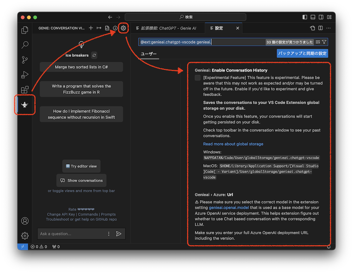Open the Source Control view
353x273 pixels.
[x=25, y=60]
